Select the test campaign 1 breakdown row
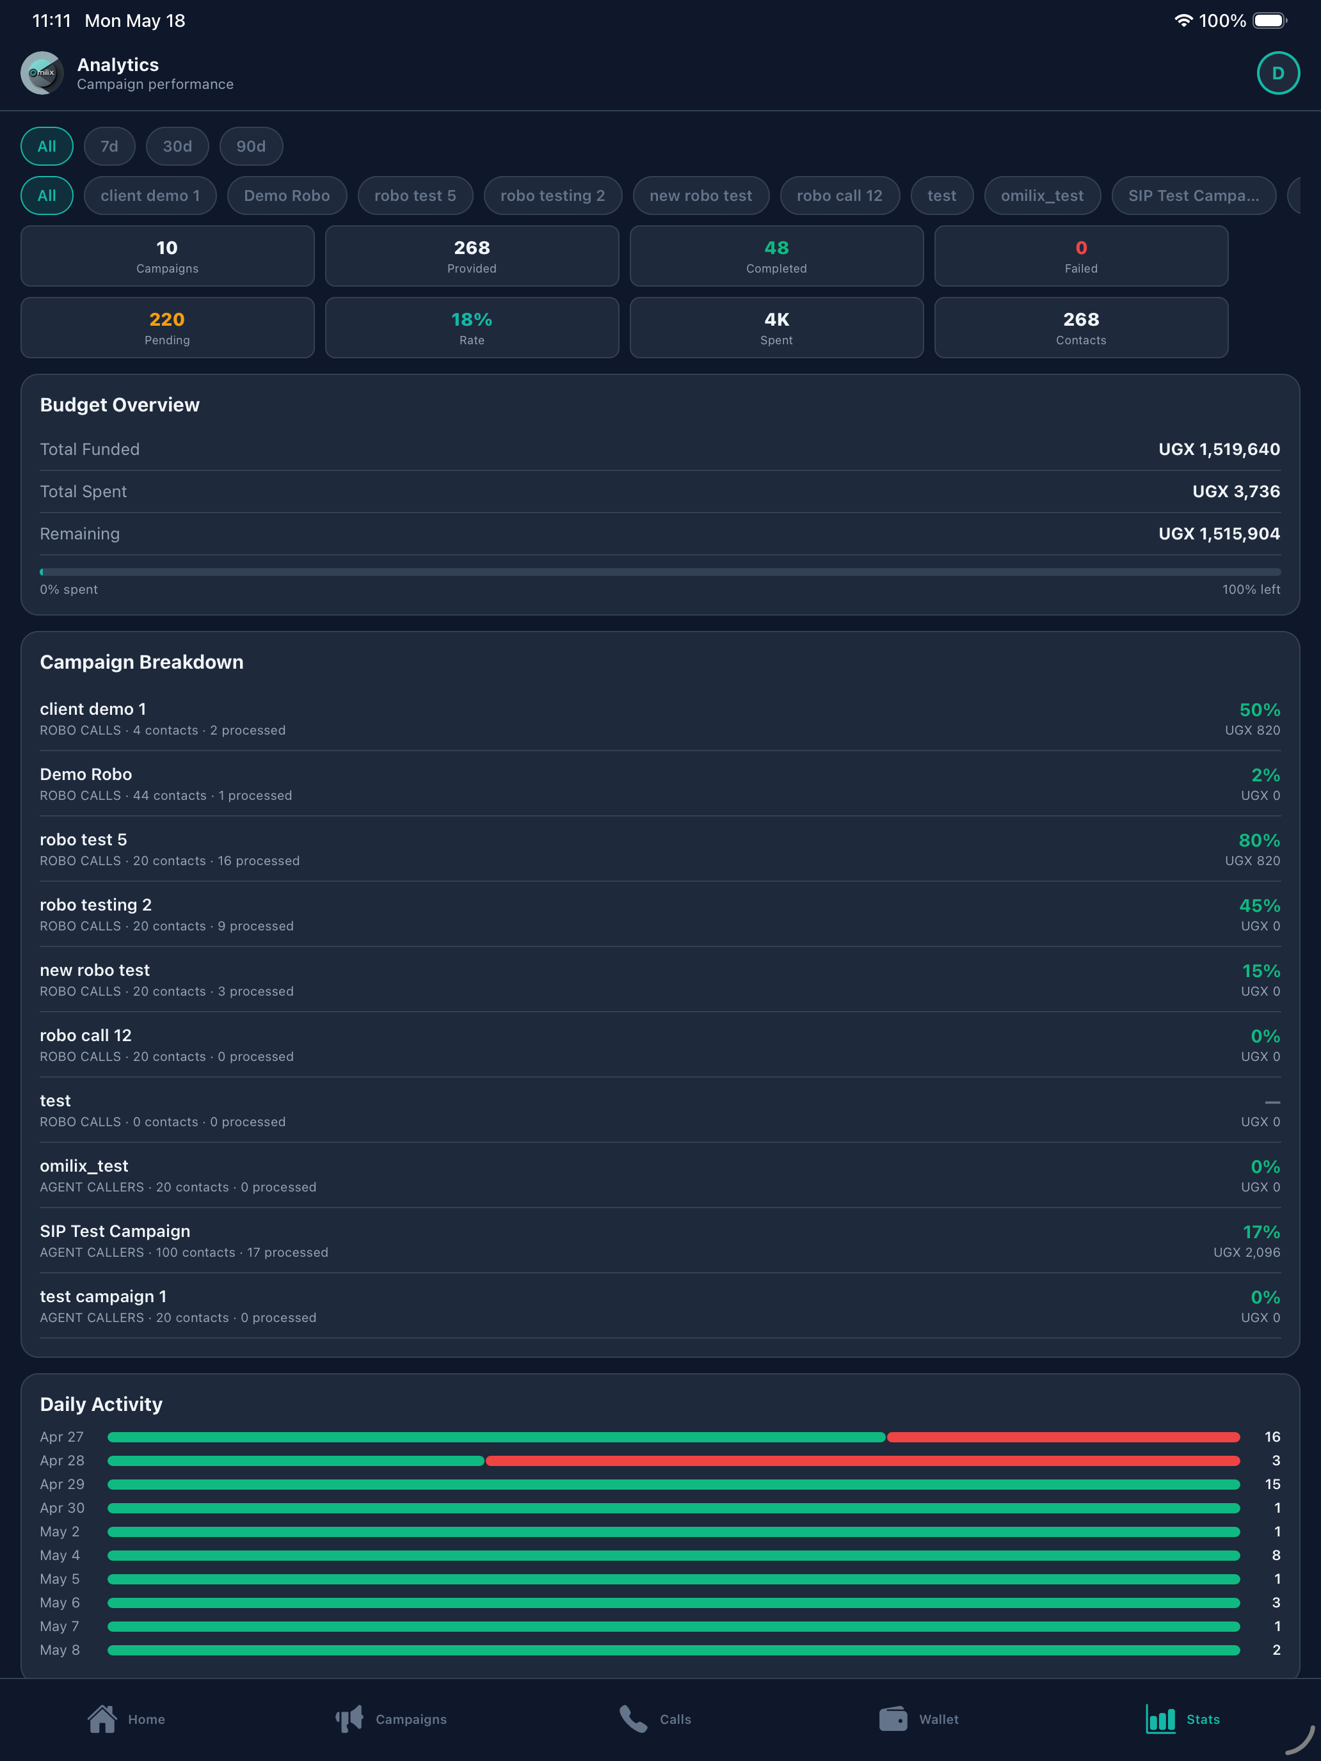The image size is (1321, 1761). pos(660,1307)
